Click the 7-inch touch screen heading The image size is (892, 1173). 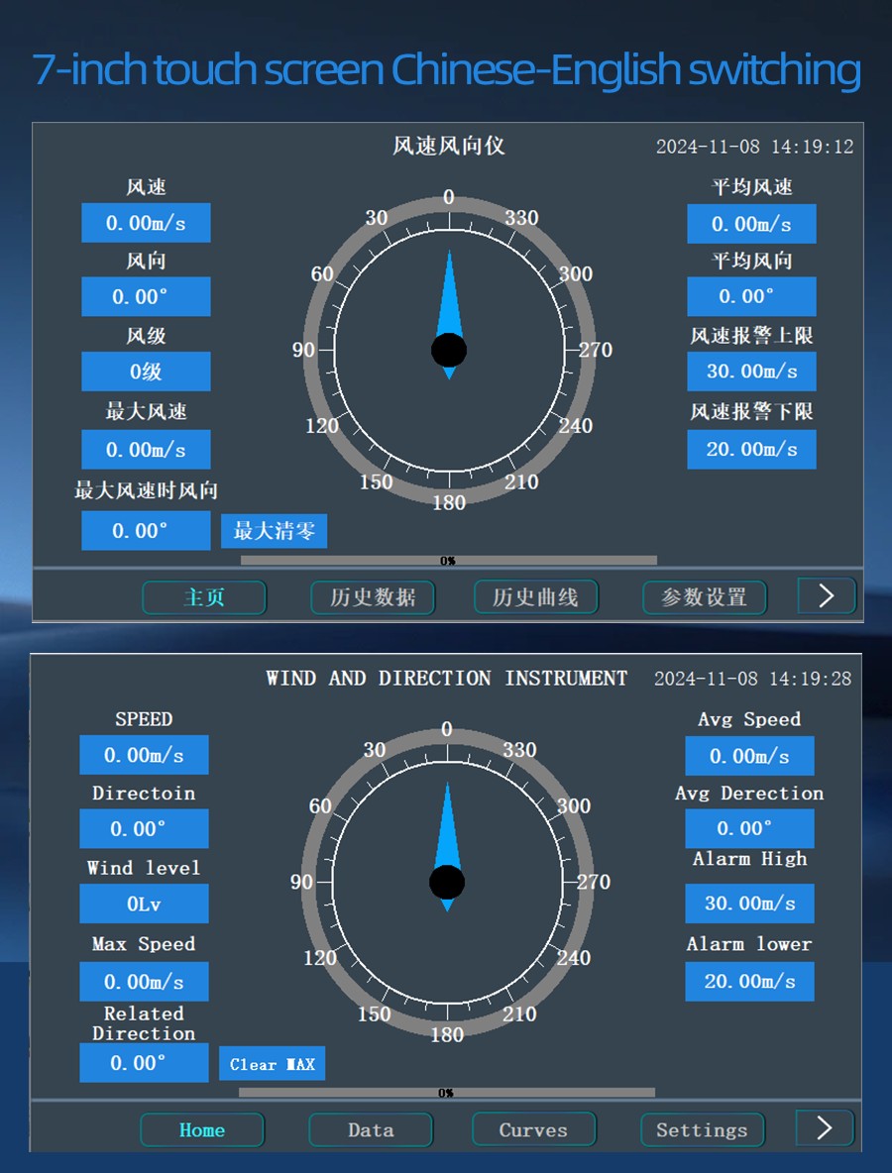447,68
